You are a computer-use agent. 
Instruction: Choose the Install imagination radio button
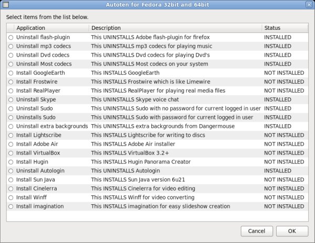(x=10, y=206)
